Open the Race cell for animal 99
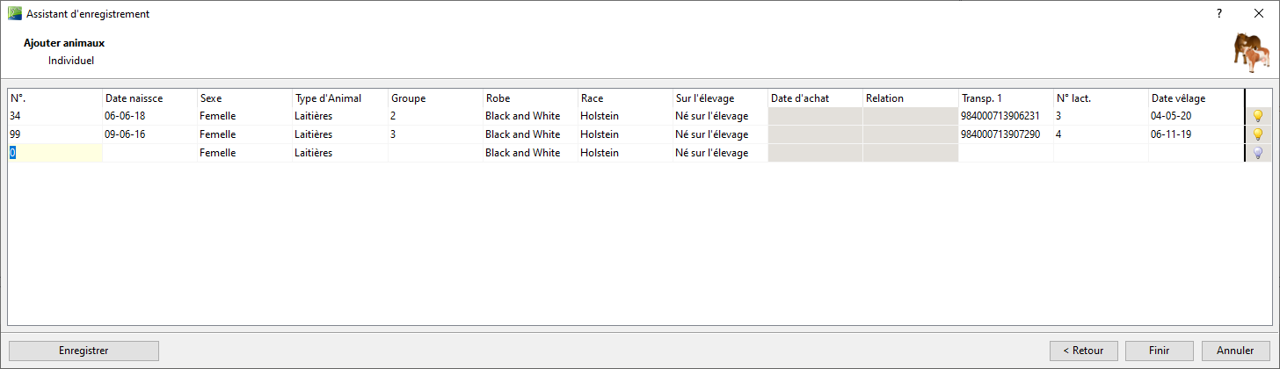Image resolution: width=1280 pixels, height=369 pixels. [624, 134]
